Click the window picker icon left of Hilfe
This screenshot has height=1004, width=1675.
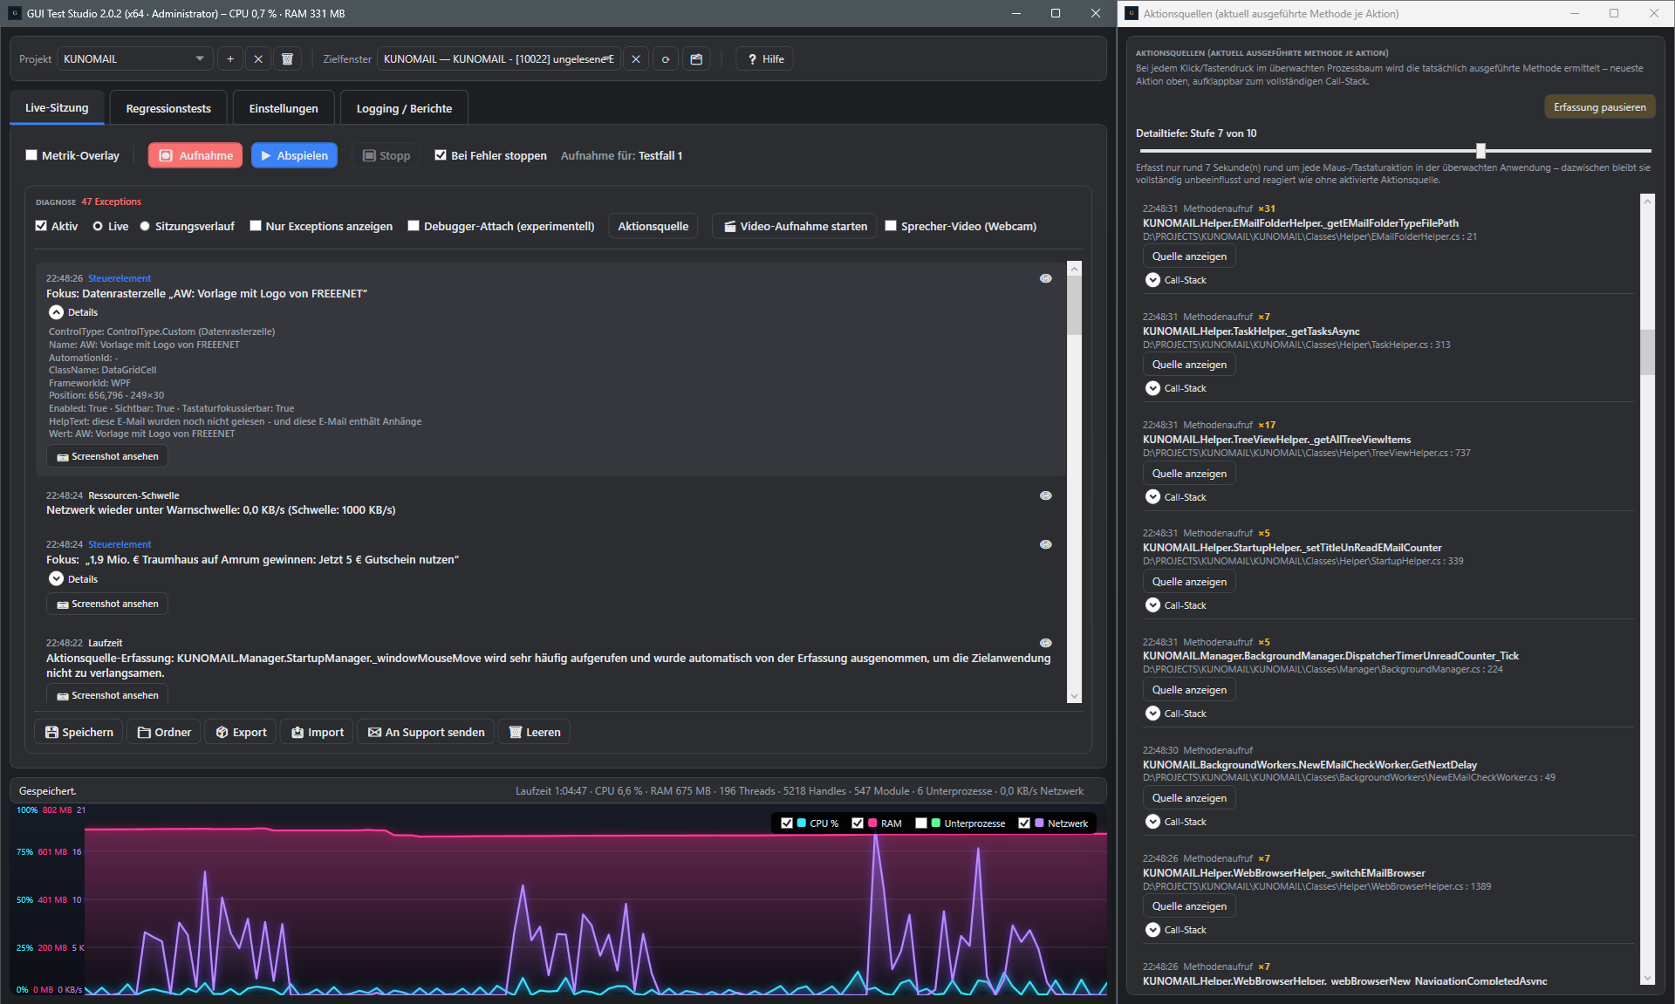tap(696, 59)
